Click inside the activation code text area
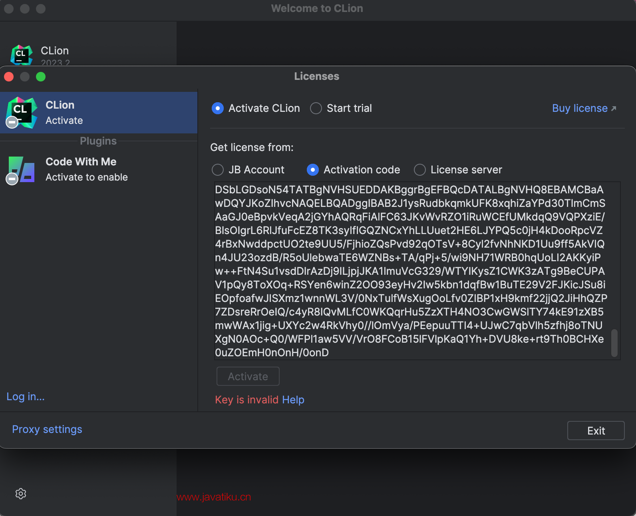Image resolution: width=636 pixels, height=516 pixels. click(x=411, y=271)
